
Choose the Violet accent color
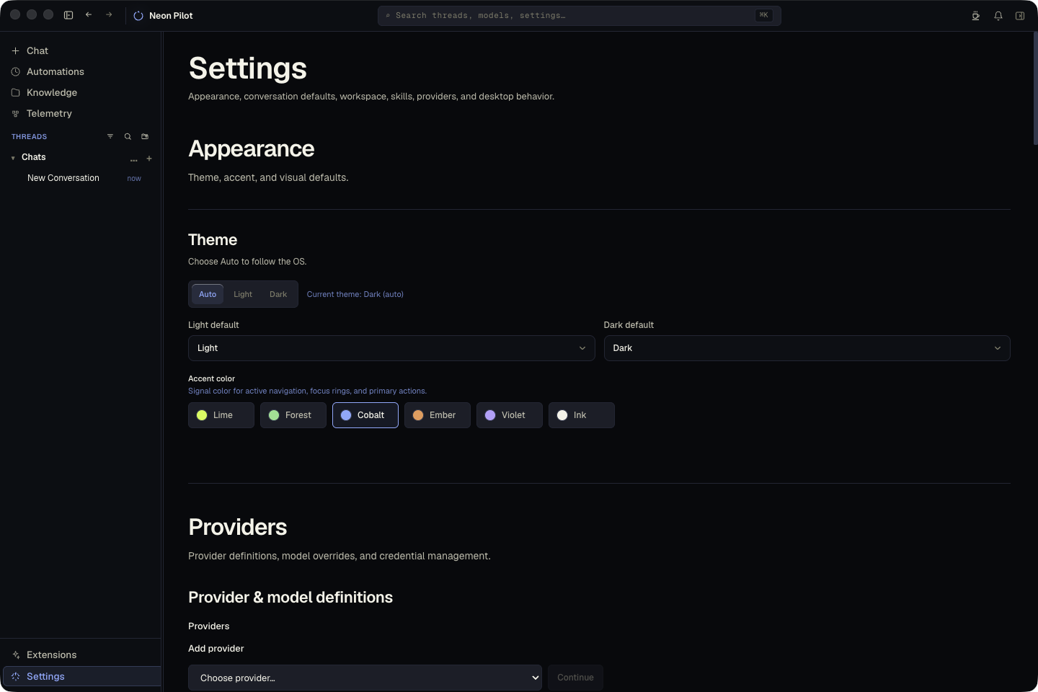tap(510, 415)
